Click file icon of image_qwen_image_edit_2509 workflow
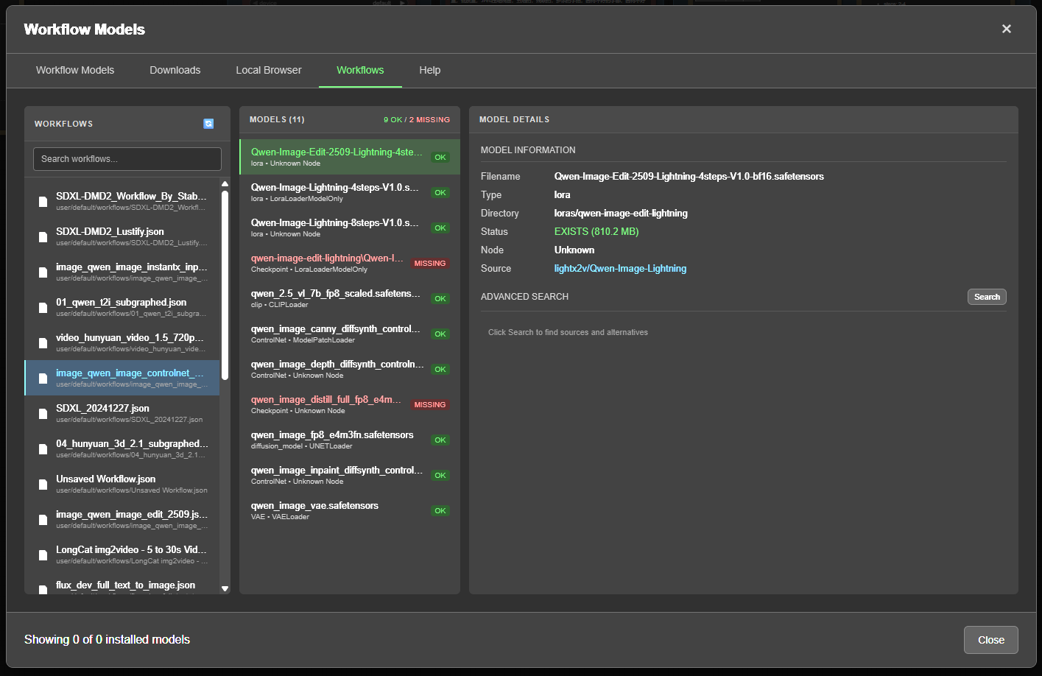 (43, 520)
